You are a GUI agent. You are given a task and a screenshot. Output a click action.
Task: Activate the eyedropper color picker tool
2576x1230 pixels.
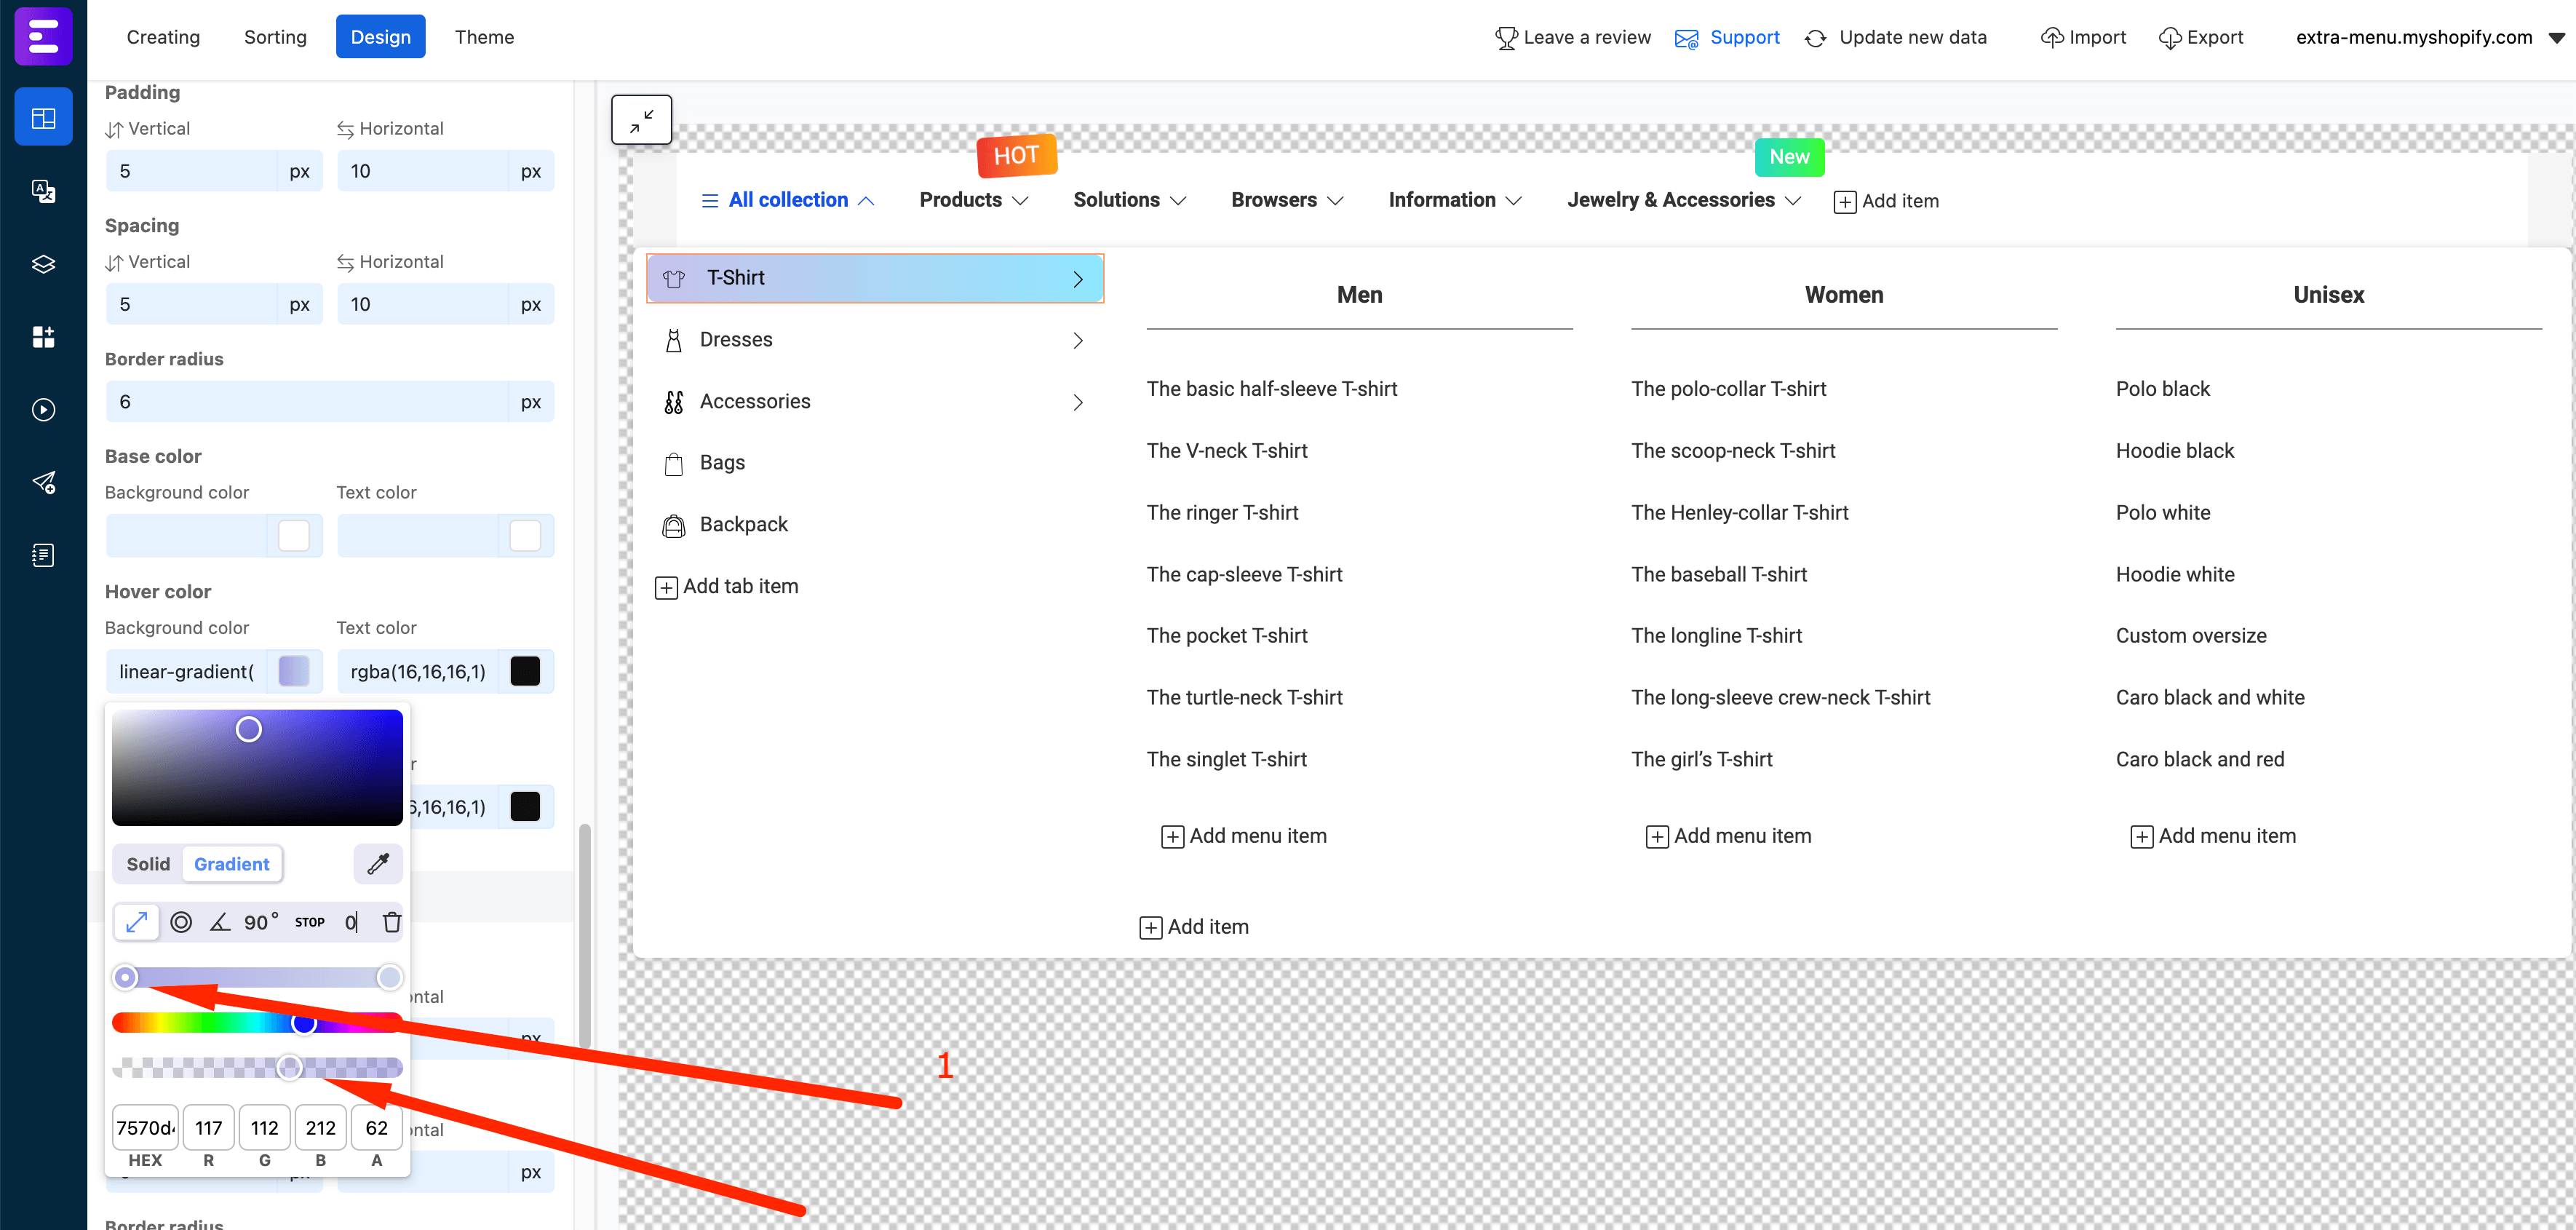pyautogui.click(x=377, y=863)
